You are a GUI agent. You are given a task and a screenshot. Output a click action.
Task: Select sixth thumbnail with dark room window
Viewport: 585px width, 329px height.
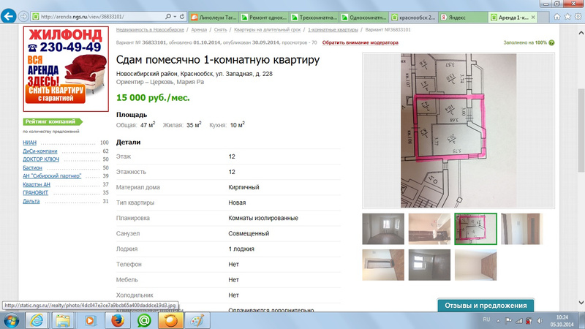pyautogui.click(x=429, y=265)
